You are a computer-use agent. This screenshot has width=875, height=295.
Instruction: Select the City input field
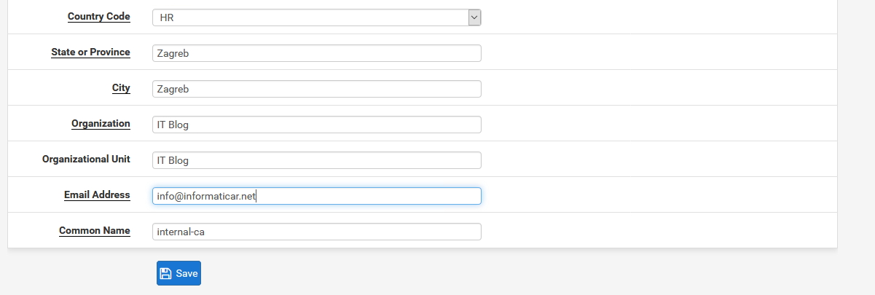tap(317, 89)
